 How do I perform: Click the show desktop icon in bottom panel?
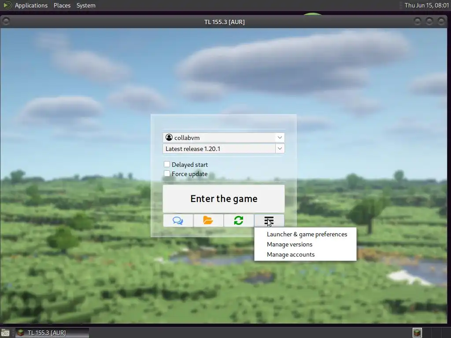pos(5,333)
